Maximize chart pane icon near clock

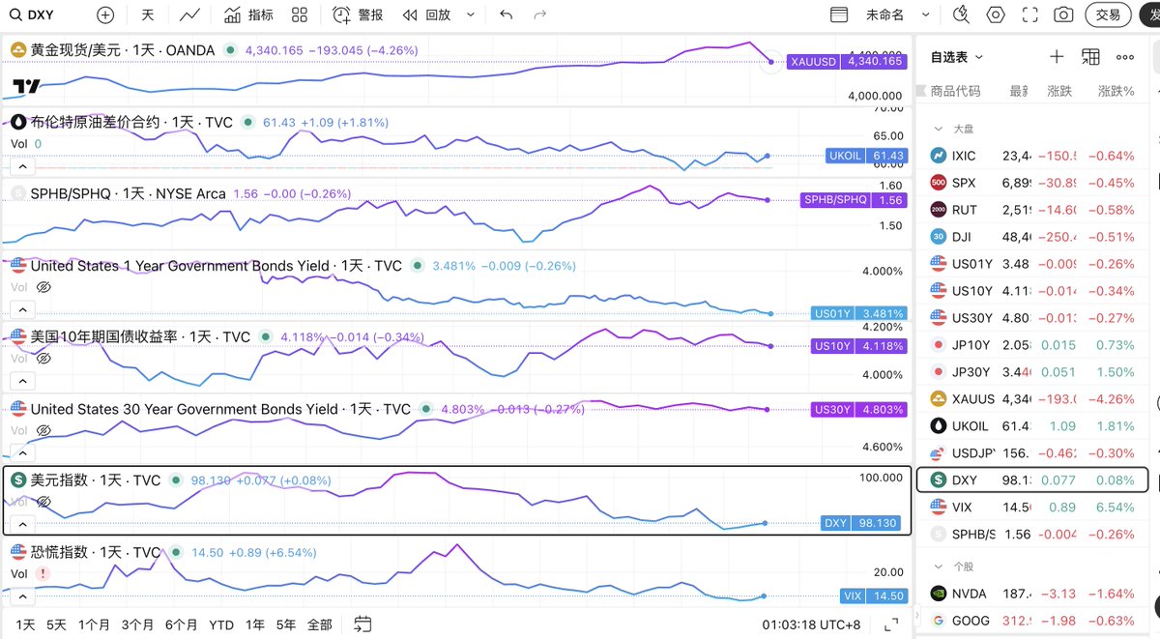pyautogui.click(x=893, y=624)
